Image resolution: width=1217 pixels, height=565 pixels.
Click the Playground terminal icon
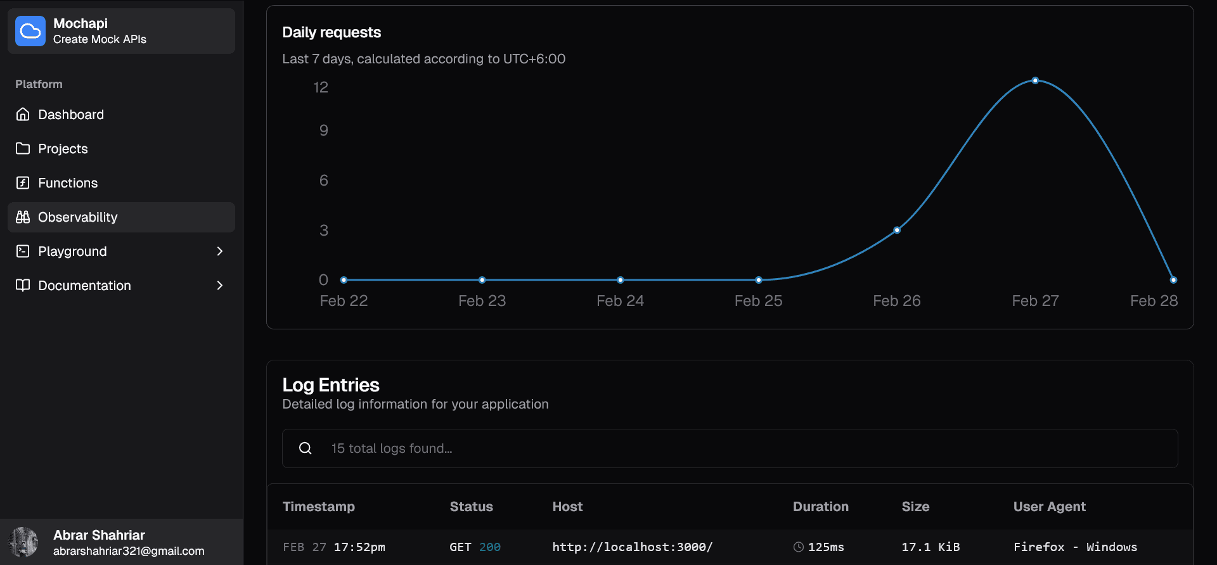point(23,251)
